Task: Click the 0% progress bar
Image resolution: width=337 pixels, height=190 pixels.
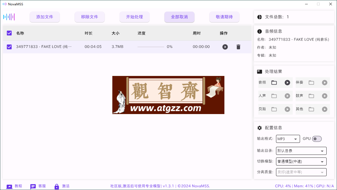Action: coord(151,47)
